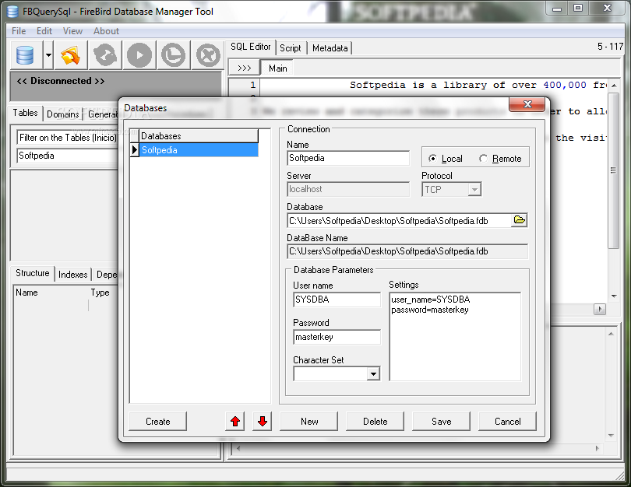Minimize the FBQuerySql window

click(557, 9)
